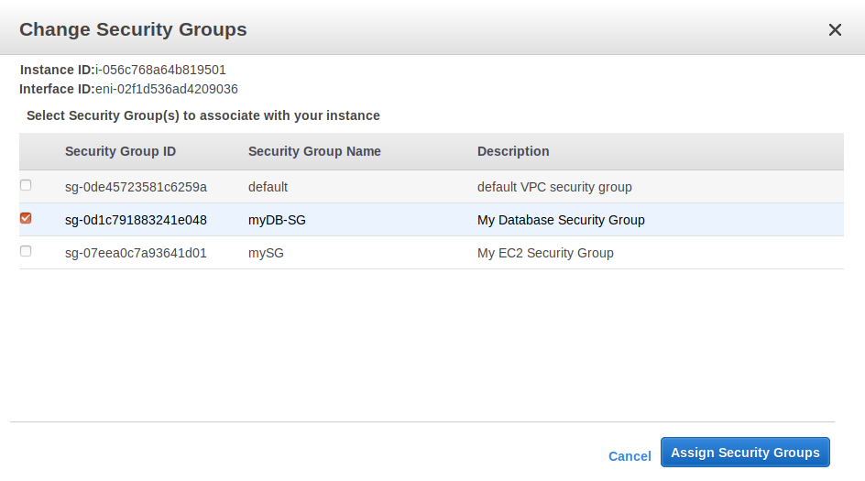Click the 'default VPC security group' description

554,187
